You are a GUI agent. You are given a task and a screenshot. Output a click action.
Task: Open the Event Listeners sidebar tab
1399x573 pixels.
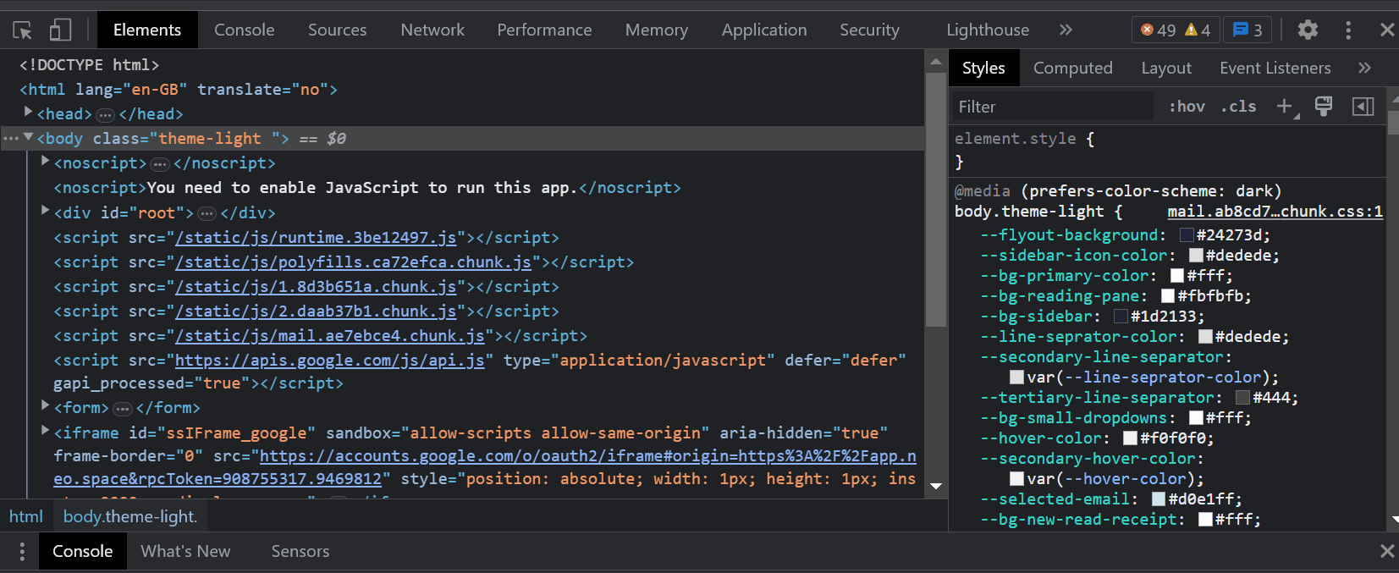[1275, 68]
